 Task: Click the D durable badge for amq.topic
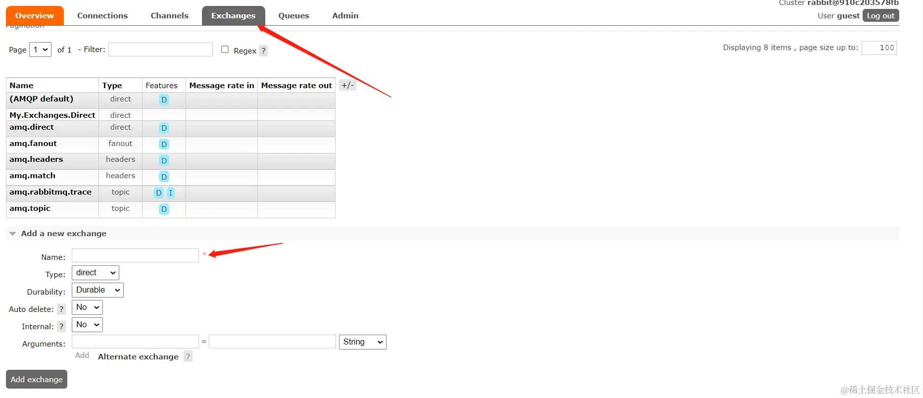[x=164, y=209]
